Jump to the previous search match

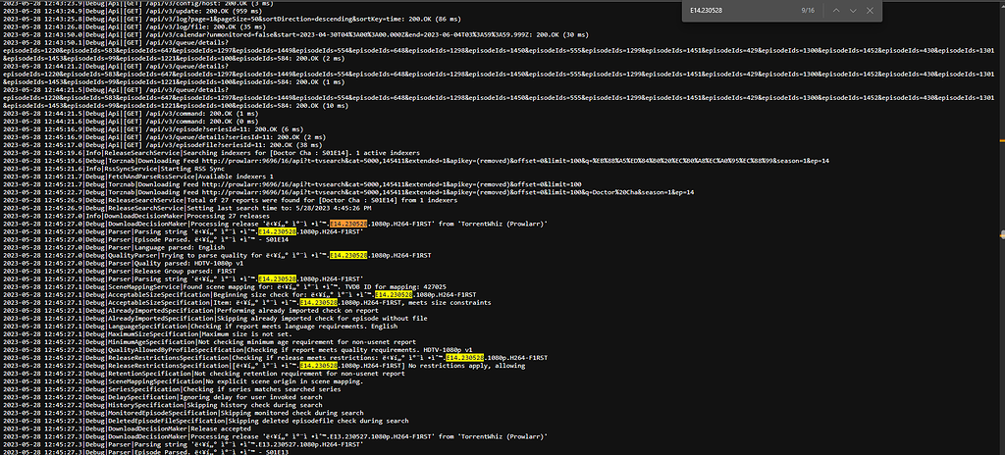(837, 10)
